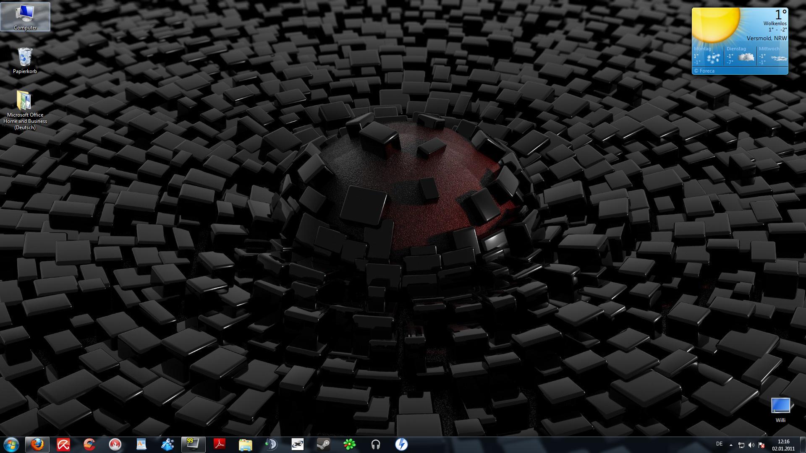Open the volume speaker control
Image resolution: width=806 pixels, height=453 pixels.
pyautogui.click(x=751, y=445)
